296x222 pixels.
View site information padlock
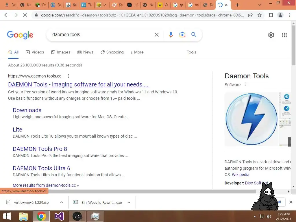coord(36,15)
